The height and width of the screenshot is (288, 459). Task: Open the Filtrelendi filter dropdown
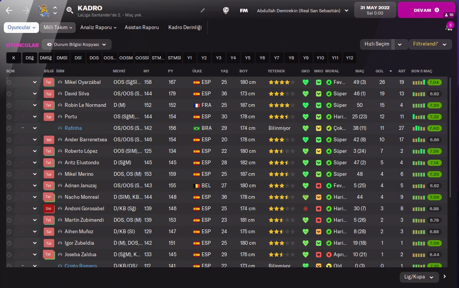click(x=430, y=44)
